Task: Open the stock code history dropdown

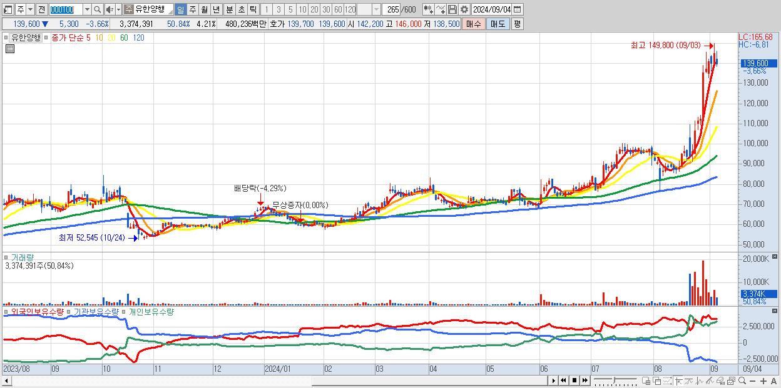Action: click(87, 9)
